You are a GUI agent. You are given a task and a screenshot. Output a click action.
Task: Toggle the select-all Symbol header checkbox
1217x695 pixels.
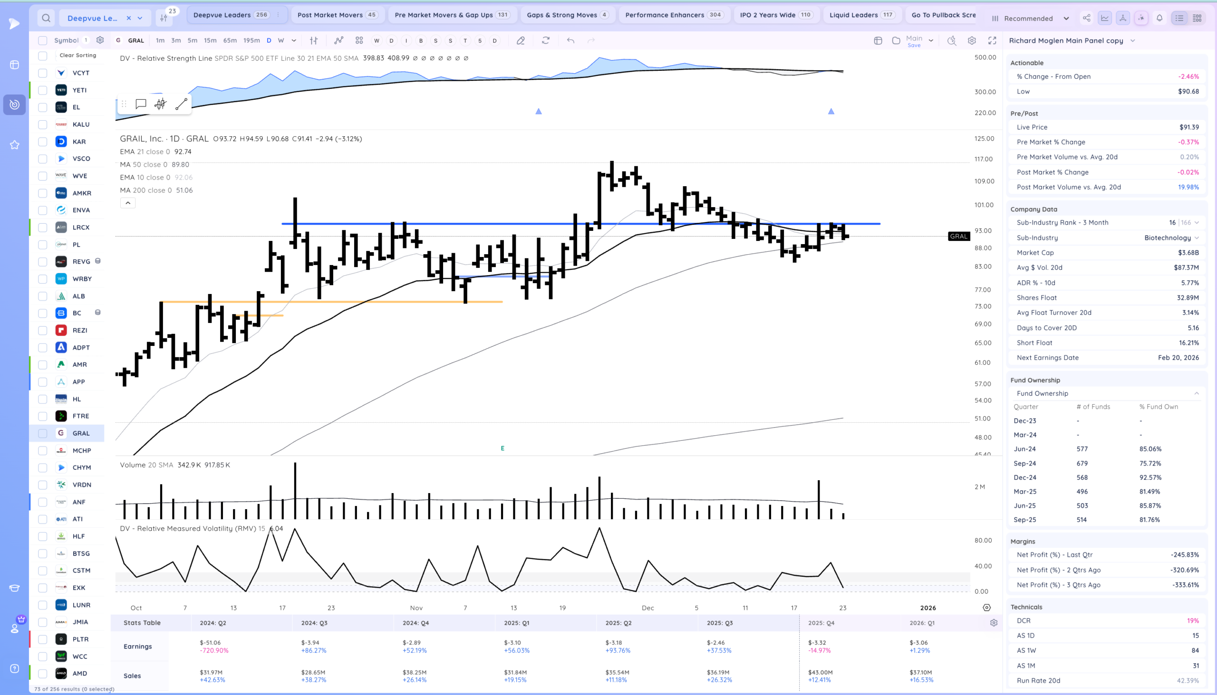click(x=42, y=40)
